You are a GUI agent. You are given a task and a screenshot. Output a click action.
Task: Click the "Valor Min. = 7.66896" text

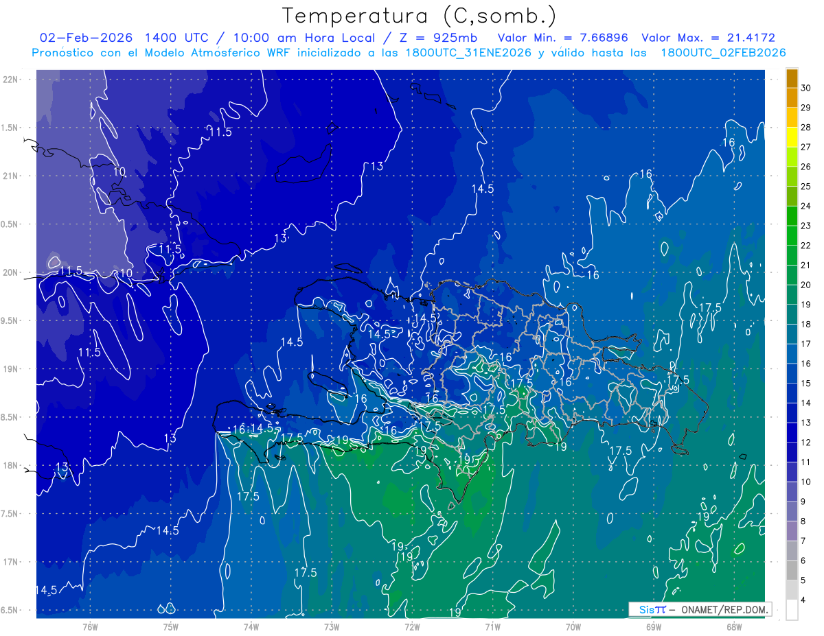562,38
